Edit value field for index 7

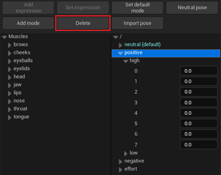(199, 144)
